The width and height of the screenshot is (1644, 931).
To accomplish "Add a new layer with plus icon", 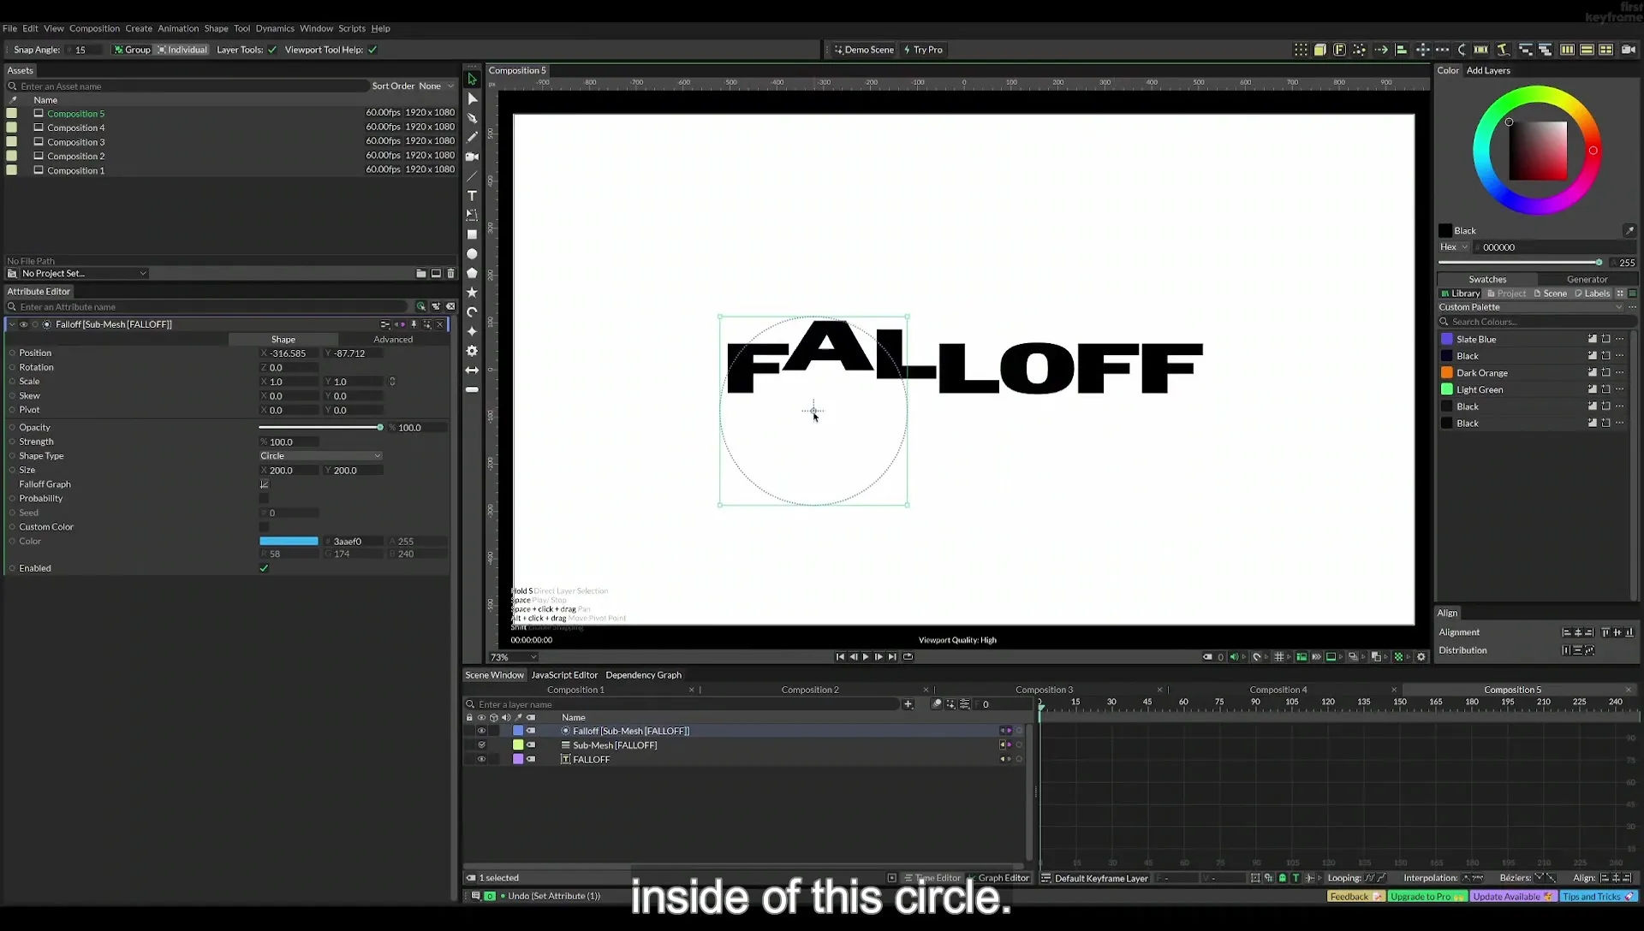I will 908,704.
